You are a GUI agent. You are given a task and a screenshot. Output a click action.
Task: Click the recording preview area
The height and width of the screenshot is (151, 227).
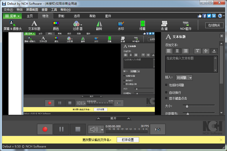(x=82, y=73)
